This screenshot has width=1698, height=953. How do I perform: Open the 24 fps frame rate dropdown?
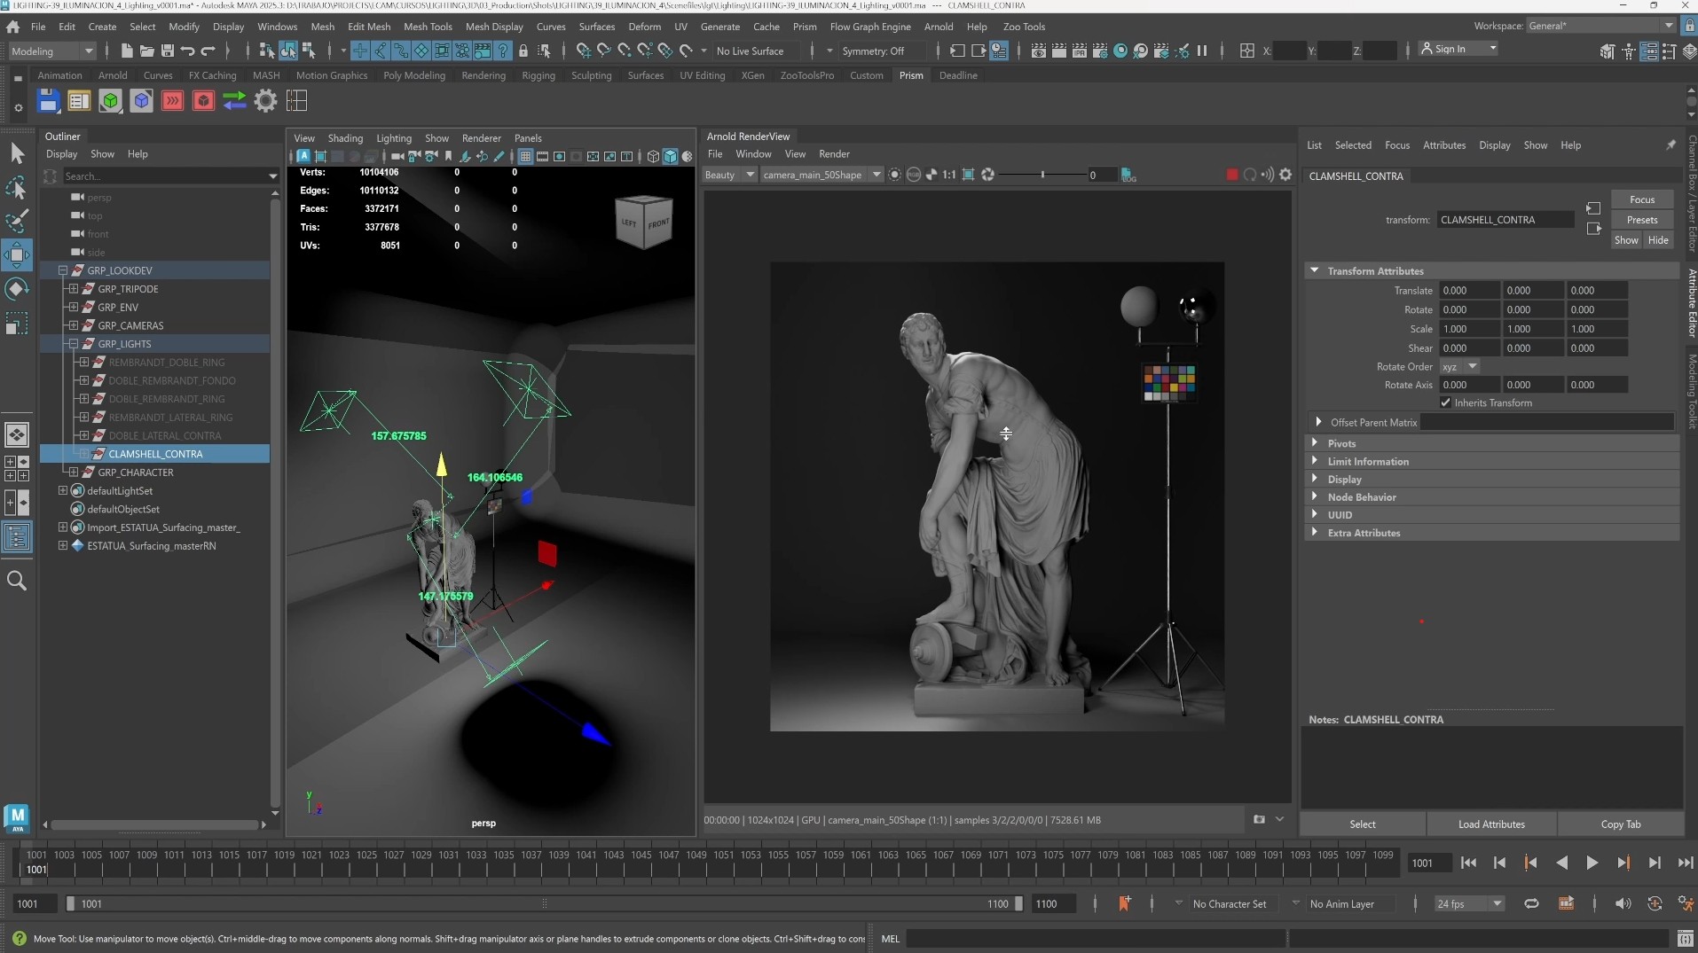tap(1496, 903)
